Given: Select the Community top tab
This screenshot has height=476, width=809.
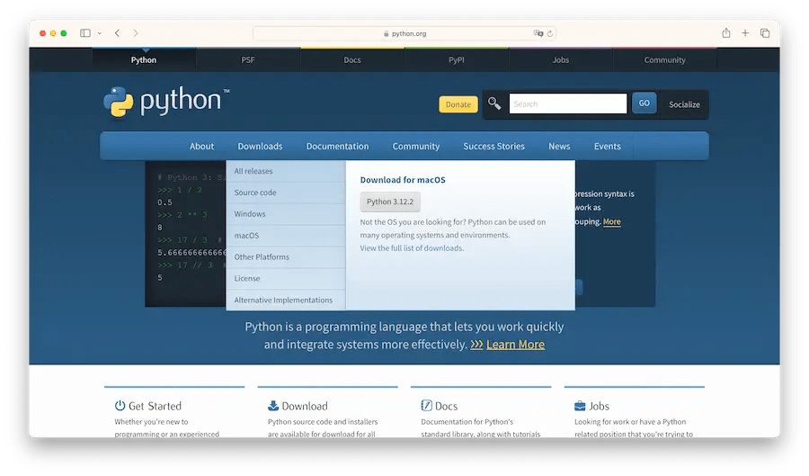Looking at the screenshot, I should tap(664, 60).
